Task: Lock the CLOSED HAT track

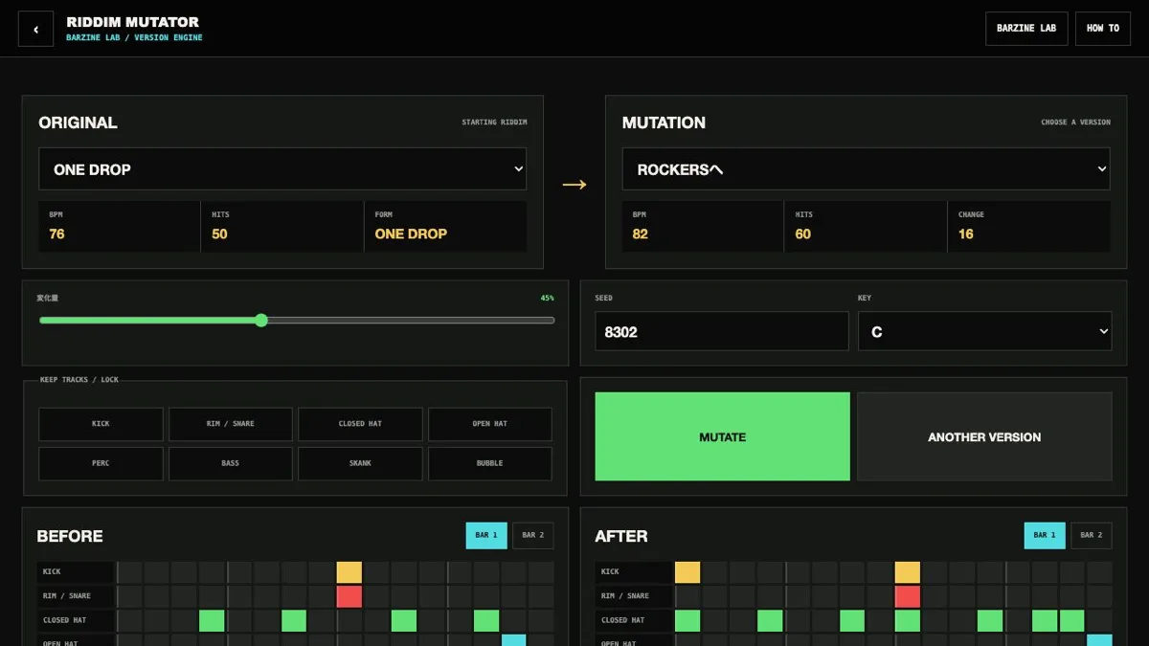Action: (360, 424)
